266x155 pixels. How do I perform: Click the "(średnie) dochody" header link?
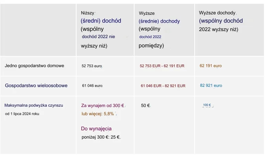[159, 21]
